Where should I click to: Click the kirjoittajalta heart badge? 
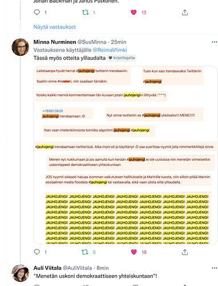point(122,58)
